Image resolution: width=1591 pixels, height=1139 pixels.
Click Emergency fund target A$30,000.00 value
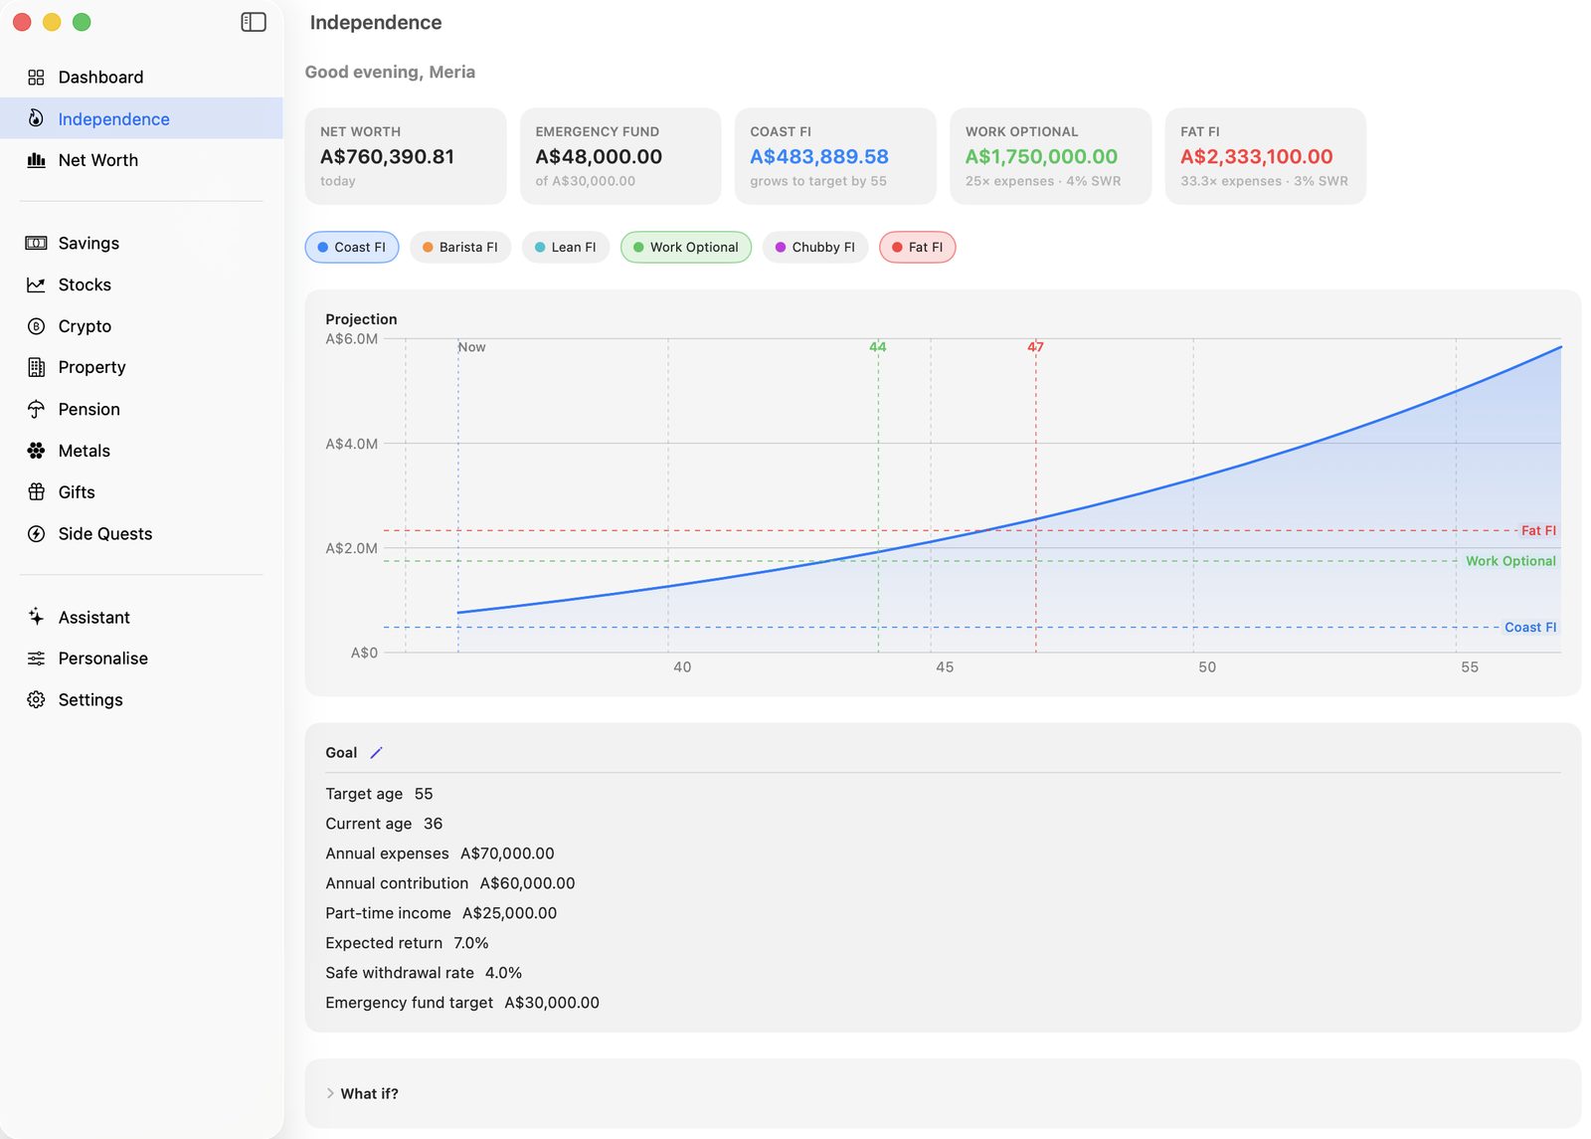click(x=552, y=1003)
